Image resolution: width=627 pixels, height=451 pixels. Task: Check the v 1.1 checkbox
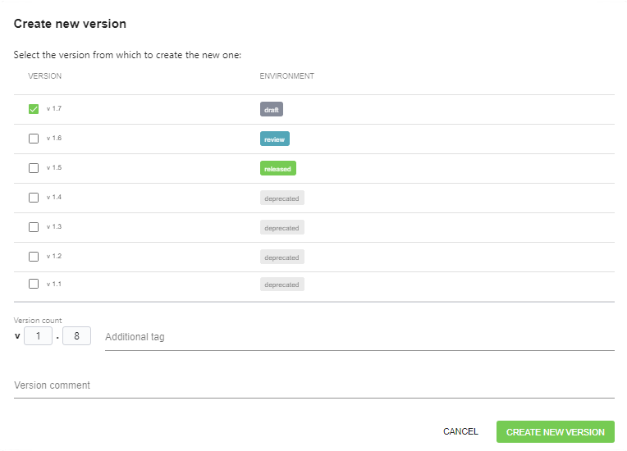(34, 284)
